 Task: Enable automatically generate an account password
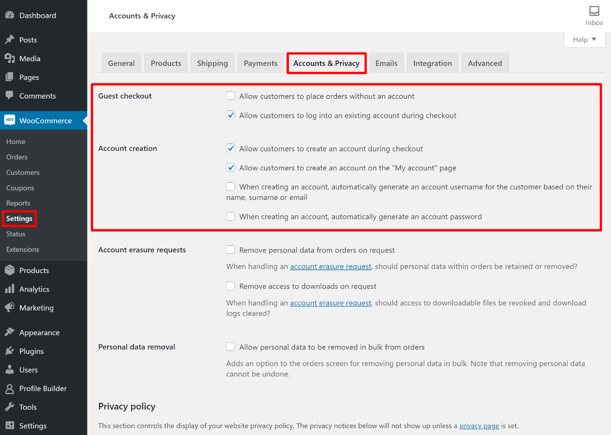coord(231,216)
